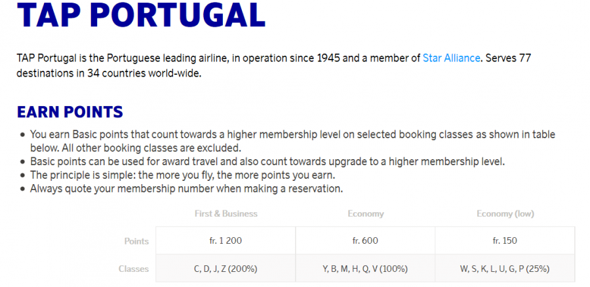Click the 'Always quote your membership number' bullet
This screenshot has height=287, width=590.
(x=186, y=189)
